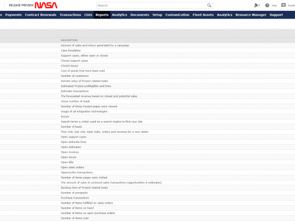Viewport: 295px width, 221px height.
Task: Select the 'Issues' row
Action: click(147, 116)
